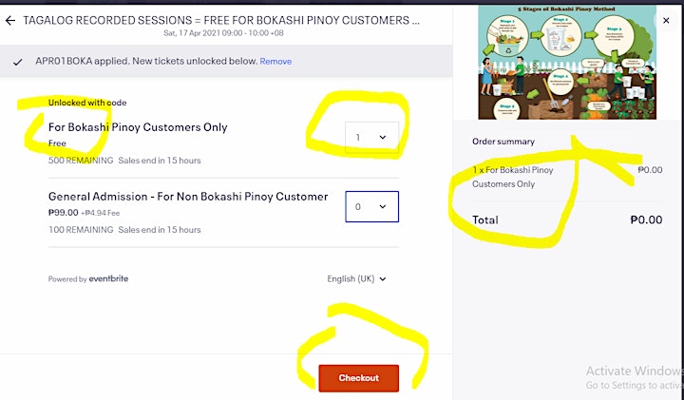Click the Order summary heading
The image size is (684, 400).
[x=503, y=142]
